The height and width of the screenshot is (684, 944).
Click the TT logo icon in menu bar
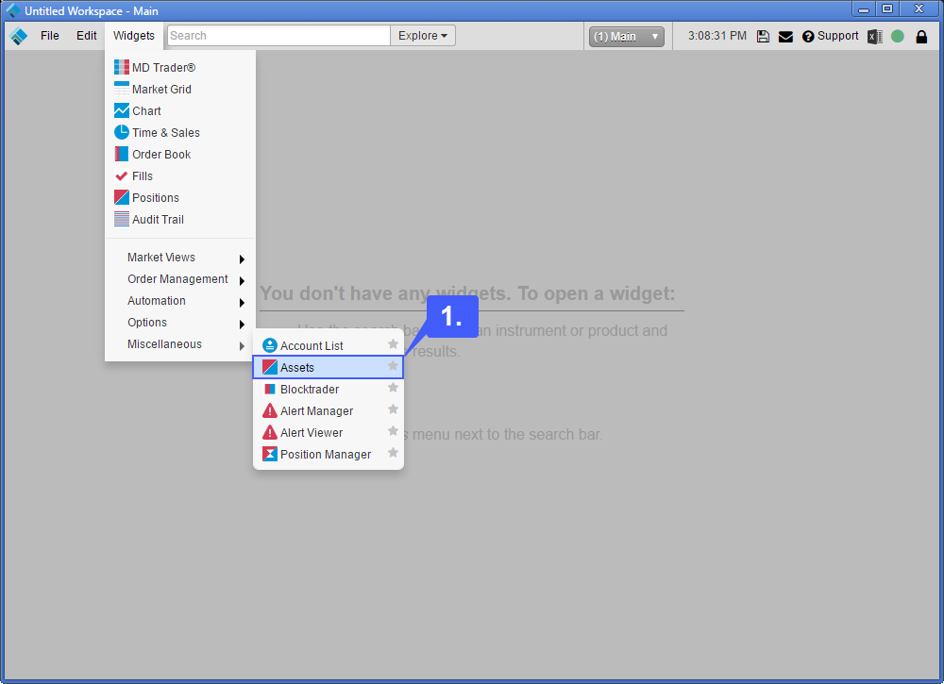pyautogui.click(x=19, y=36)
